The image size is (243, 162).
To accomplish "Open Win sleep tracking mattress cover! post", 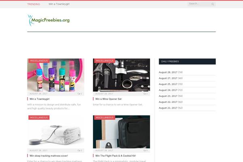I will (49, 156).
